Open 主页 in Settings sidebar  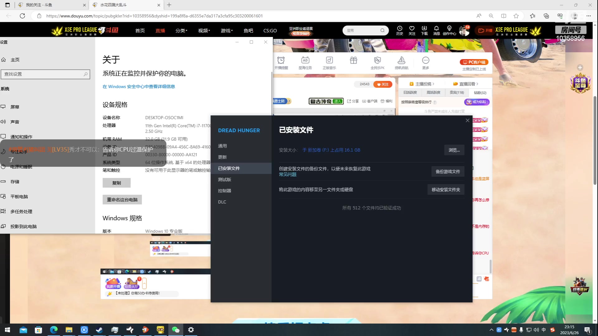click(x=47, y=60)
